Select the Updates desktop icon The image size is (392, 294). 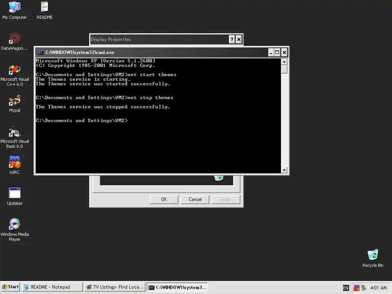pyautogui.click(x=15, y=196)
